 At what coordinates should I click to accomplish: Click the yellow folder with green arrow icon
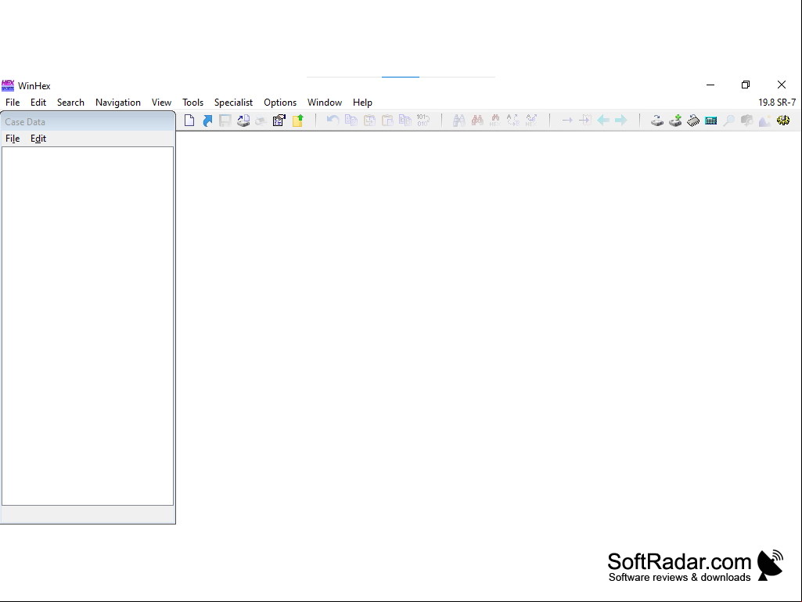[x=297, y=121]
